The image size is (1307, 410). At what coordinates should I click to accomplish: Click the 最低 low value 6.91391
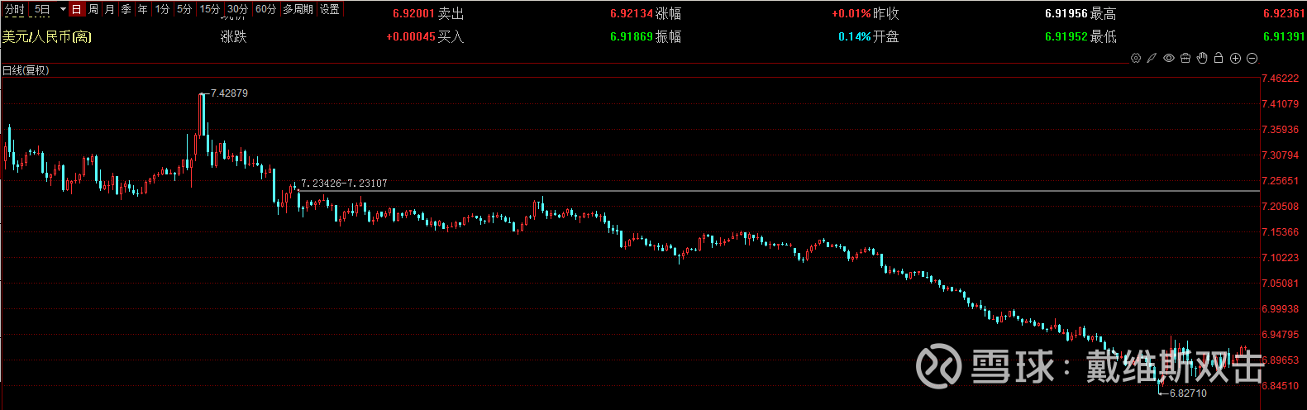point(1284,37)
